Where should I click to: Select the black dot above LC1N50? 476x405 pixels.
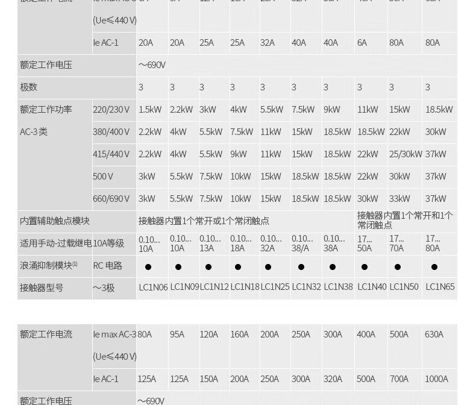tap(398, 266)
